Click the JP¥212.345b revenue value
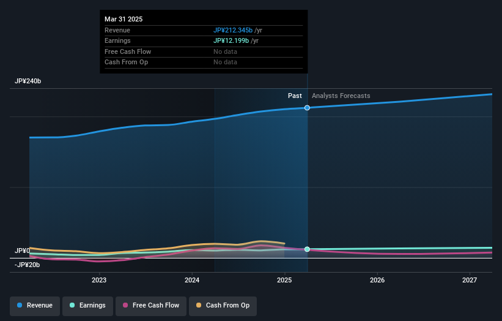This screenshot has width=502, height=321. (x=233, y=30)
